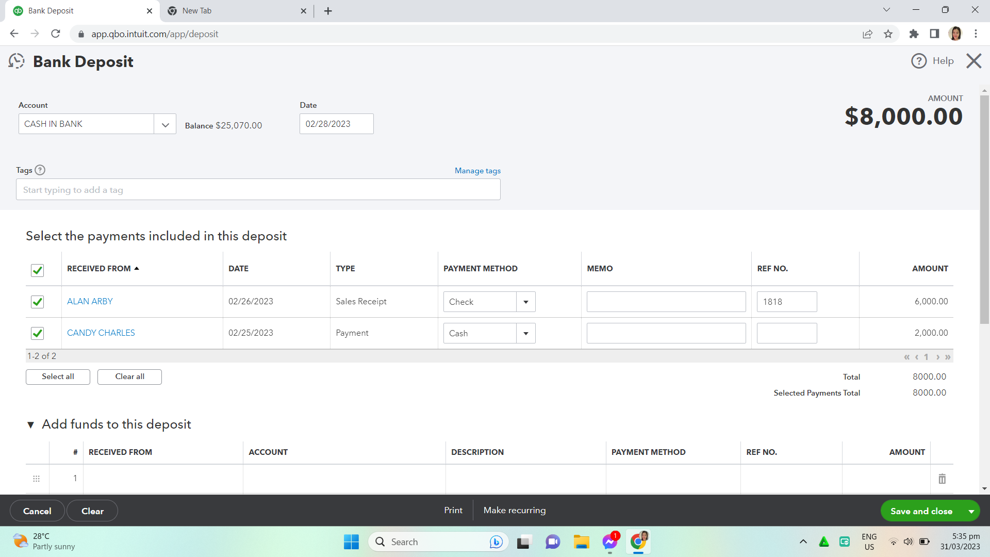The height and width of the screenshot is (557, 990).
Task: Close the Bank Deposit form with X
Action: 973,61
